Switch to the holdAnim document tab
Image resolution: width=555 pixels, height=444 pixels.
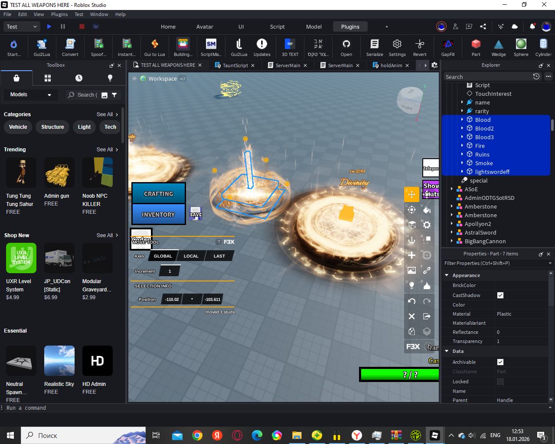(391, 65)
